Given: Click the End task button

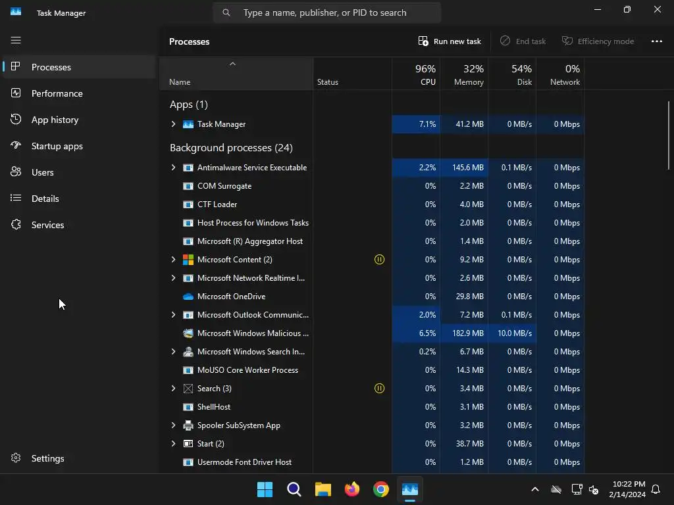Looking at the screenshot, I should coord(523,41).
